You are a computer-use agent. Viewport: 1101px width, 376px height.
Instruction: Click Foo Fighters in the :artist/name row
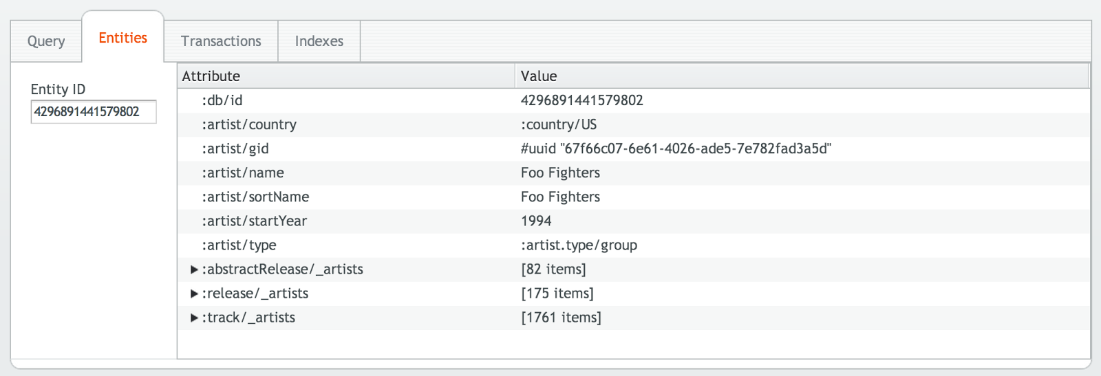[x=560, y=173]
